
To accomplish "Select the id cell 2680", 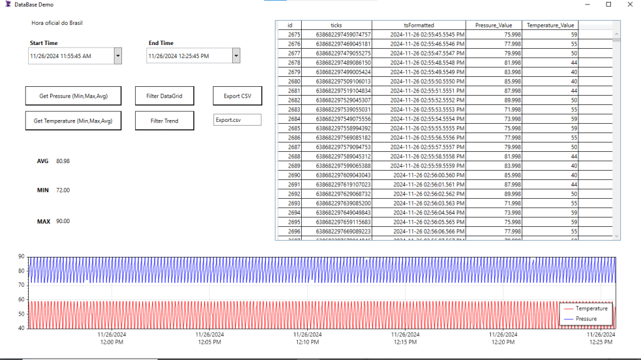I will (289, 82).
